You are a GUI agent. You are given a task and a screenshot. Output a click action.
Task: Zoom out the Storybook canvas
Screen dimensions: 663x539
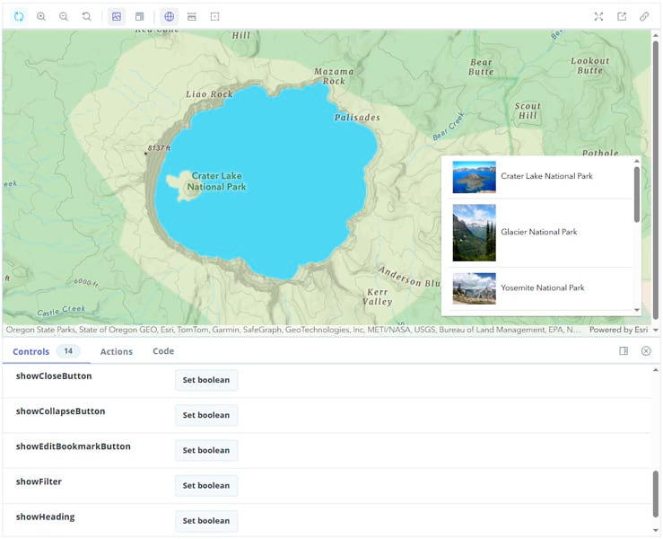tap(64, 16)
